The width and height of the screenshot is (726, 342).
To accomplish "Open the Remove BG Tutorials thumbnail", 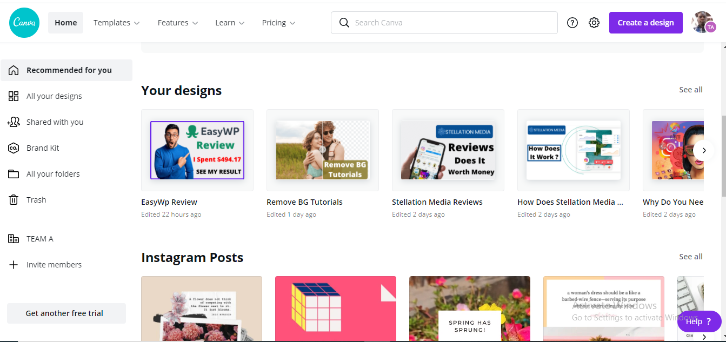I will [323, 150].
